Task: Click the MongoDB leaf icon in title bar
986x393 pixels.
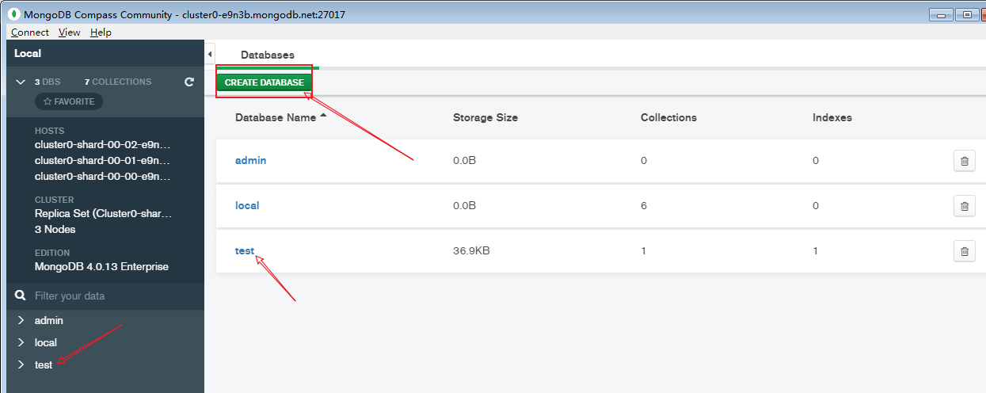Action: click(x=14, y=14)
